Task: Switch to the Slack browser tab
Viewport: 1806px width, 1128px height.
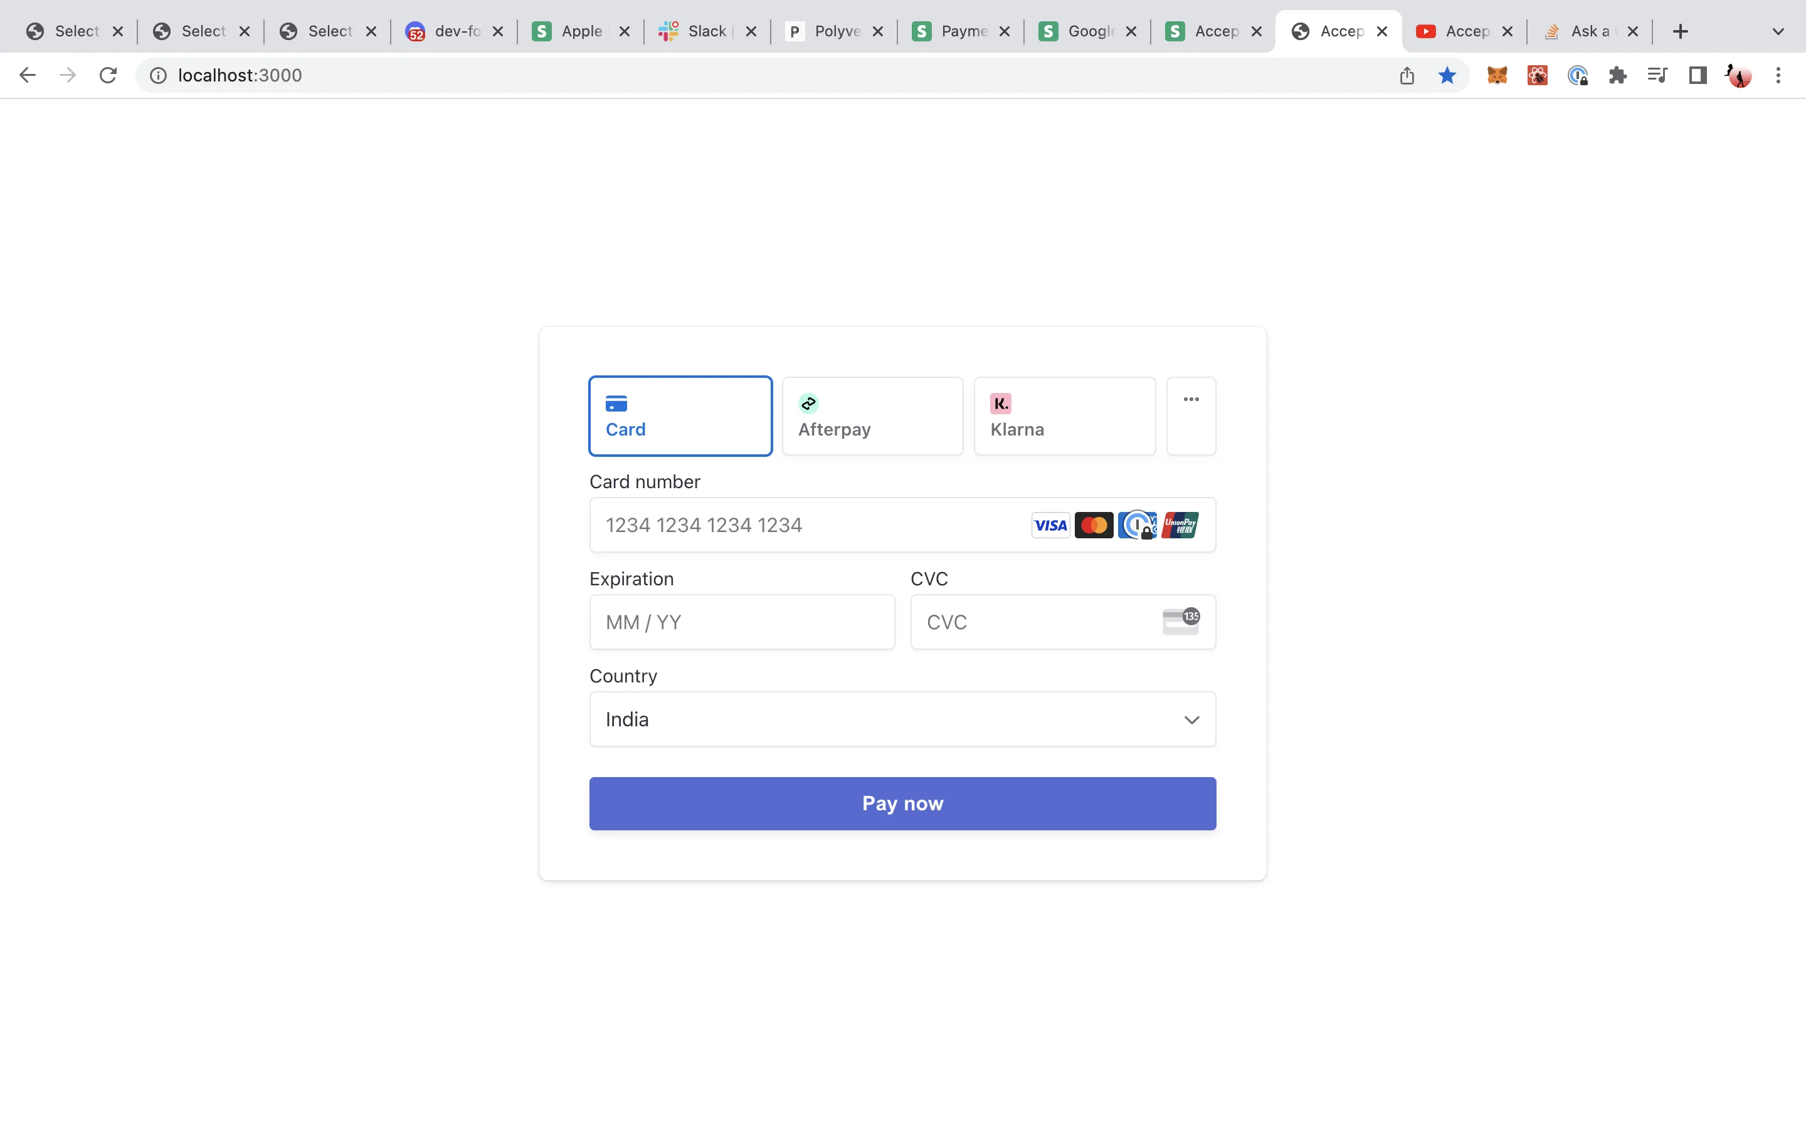Action: click(x=704, y=31)
